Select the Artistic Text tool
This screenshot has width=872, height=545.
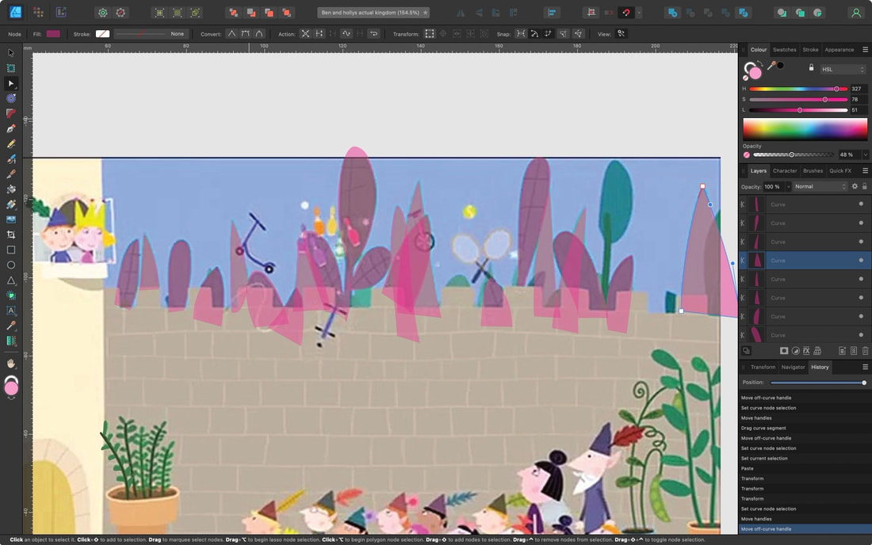coord(10,311)
